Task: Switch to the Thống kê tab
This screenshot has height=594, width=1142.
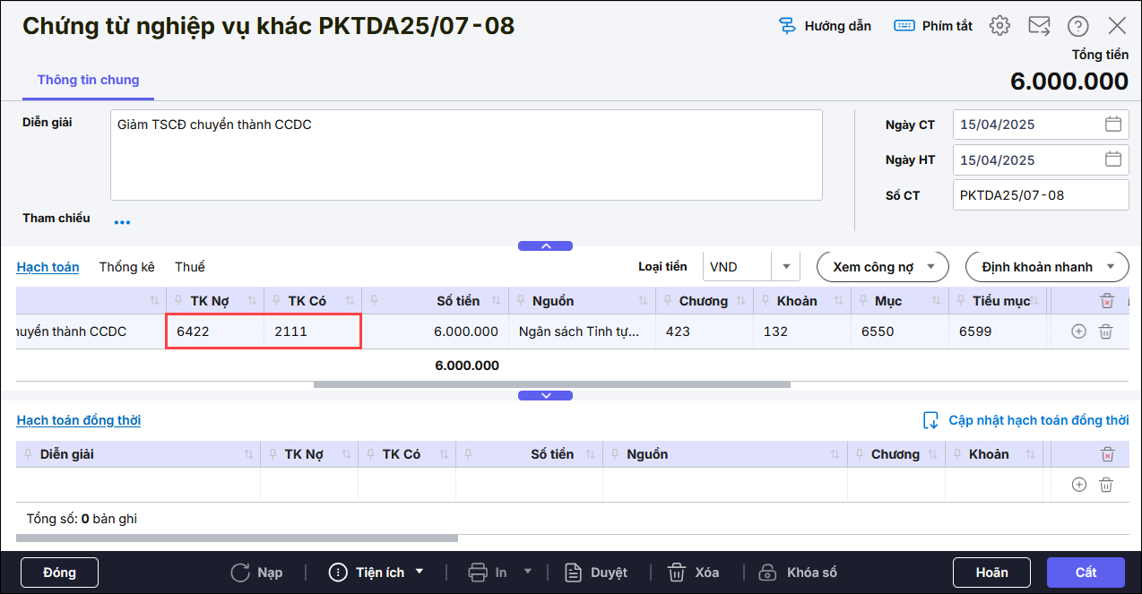Action: tap(126, 267)
